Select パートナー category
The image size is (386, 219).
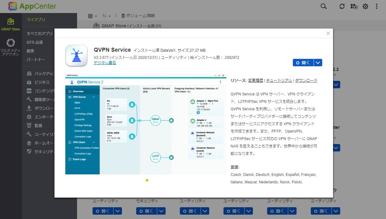36,59
